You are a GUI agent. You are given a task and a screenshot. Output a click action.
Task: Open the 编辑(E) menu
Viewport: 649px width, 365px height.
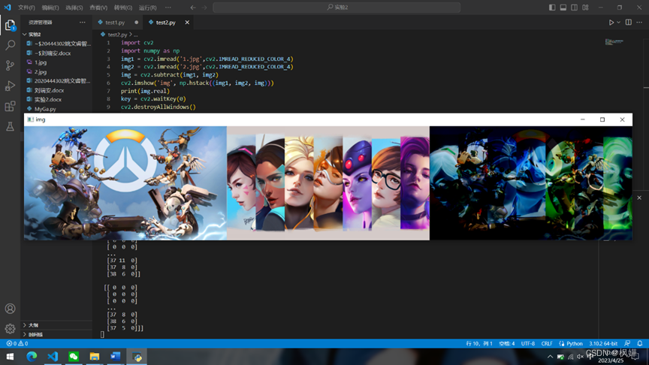tap(50, 8)
